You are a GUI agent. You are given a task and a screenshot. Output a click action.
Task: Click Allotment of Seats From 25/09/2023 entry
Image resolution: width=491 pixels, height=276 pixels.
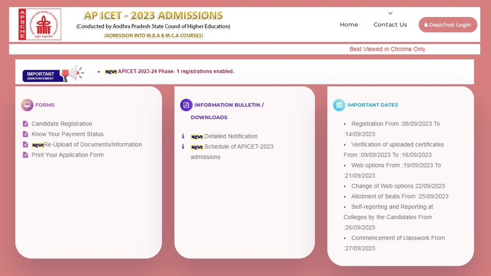tap(400, 196)
